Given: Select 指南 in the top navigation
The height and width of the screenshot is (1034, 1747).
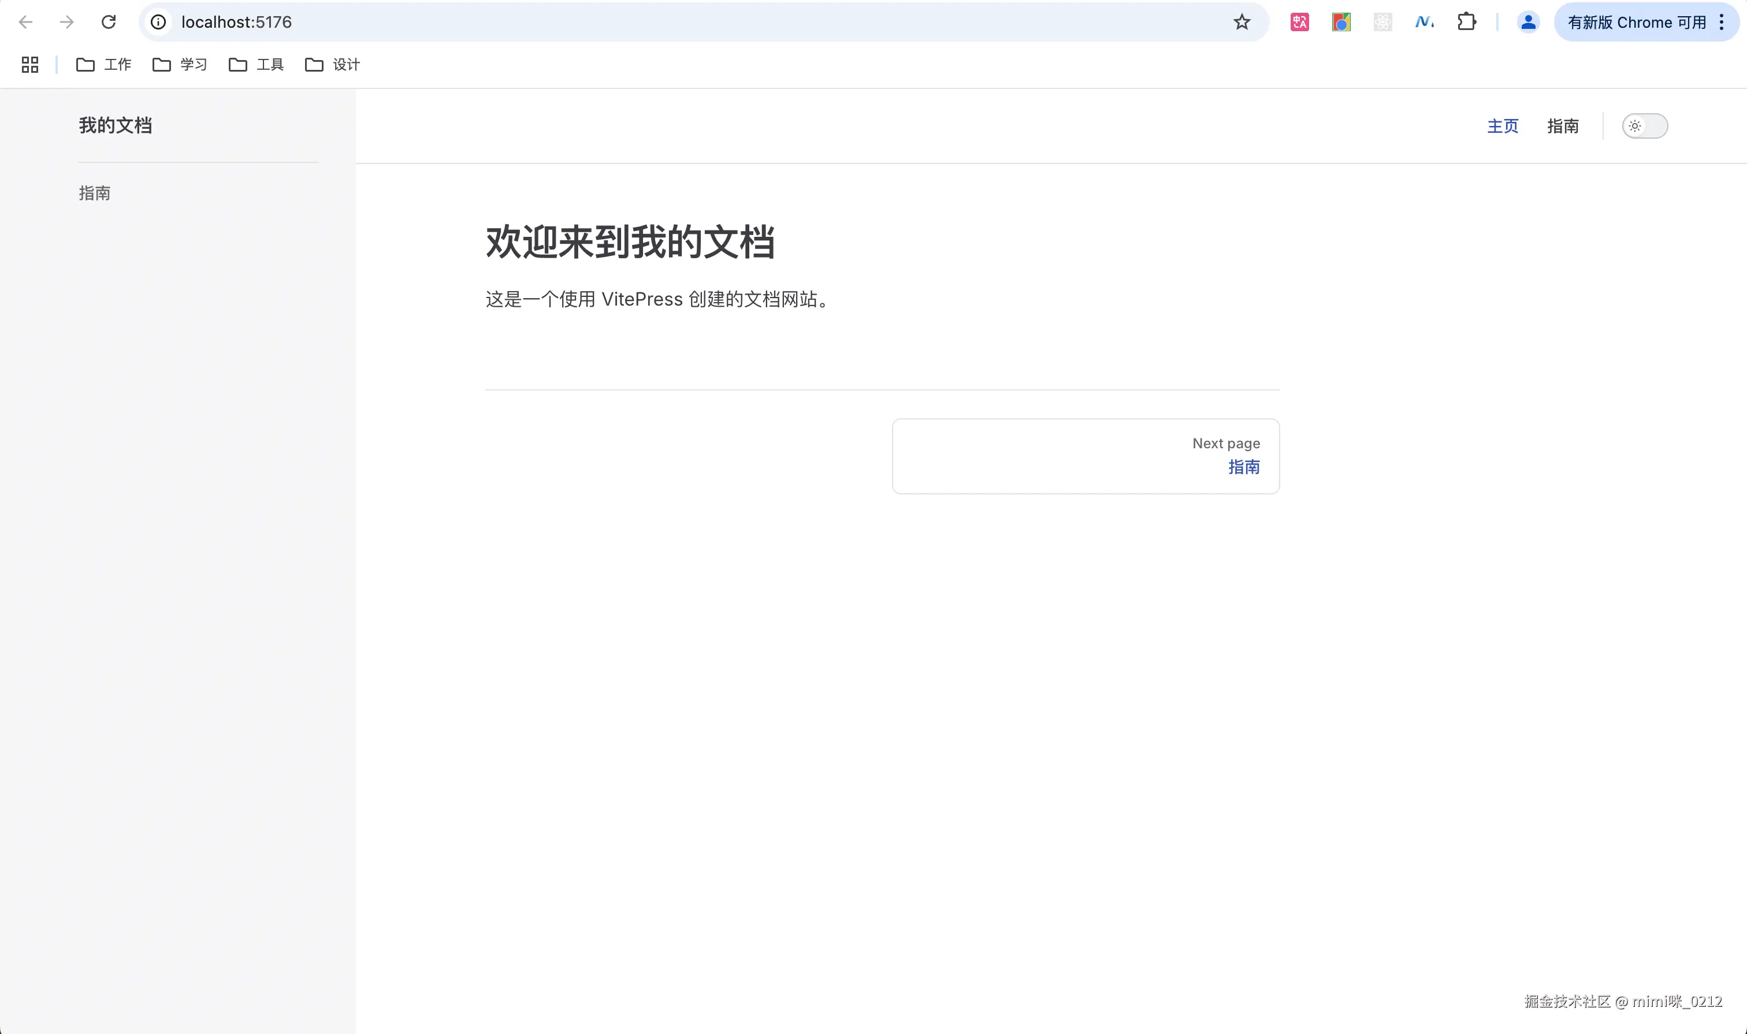Looking at the screenshot, I should pyautogui.click(x=1562, y=126).
